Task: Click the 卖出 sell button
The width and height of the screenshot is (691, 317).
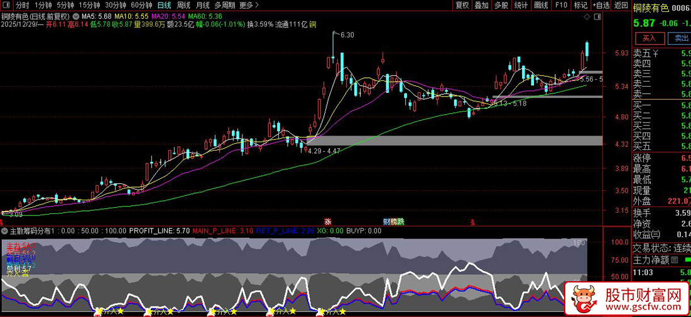Action: click(680, 38)
